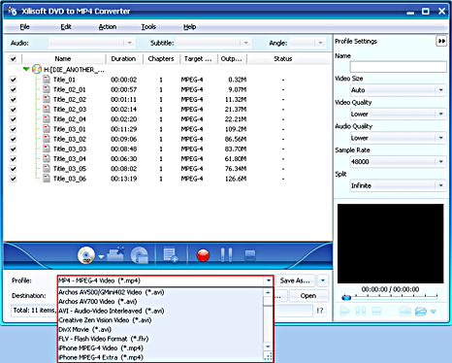Click the open DVD disc icon
452x363 pixels.
point(86,255)
